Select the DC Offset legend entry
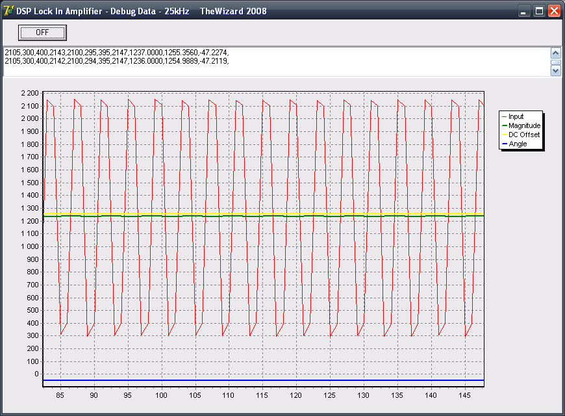 pos(523,135)
